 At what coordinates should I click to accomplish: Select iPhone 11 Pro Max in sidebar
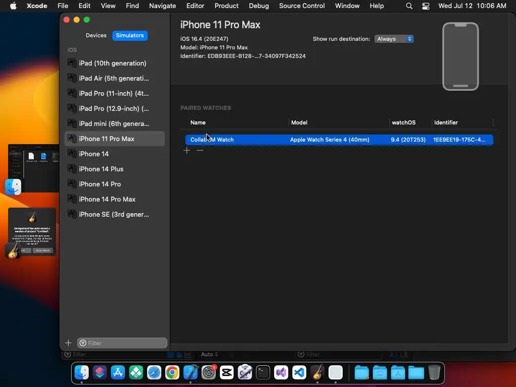coord(114,139)
